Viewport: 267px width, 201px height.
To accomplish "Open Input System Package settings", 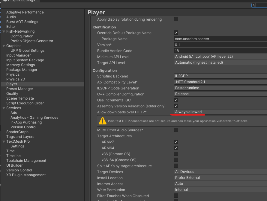I will 25,60.
